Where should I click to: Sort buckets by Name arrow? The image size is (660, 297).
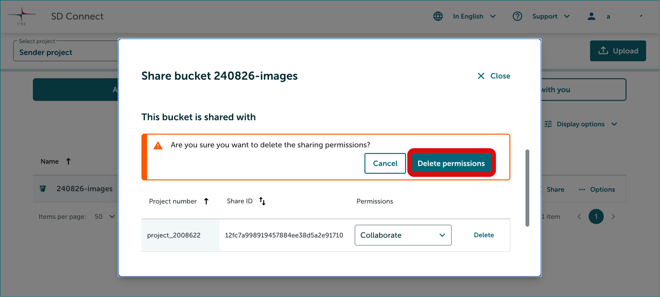pos(68,162)
